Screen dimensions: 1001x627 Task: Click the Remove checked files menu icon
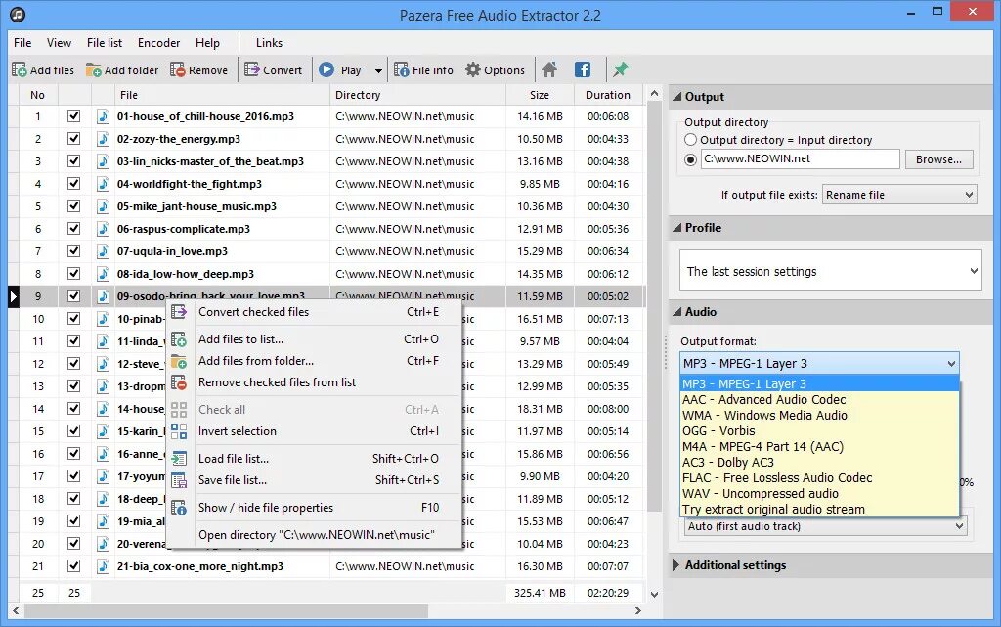tap(179, 382)
